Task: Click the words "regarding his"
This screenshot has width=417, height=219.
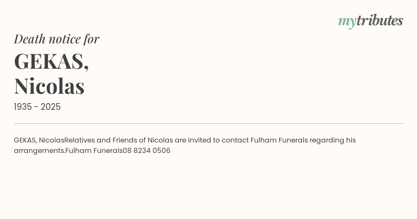Action: click(333, 140)
